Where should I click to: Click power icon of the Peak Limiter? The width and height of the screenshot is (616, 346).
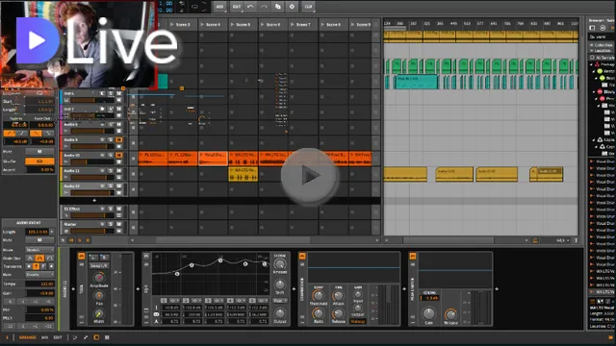coord(413,257)
